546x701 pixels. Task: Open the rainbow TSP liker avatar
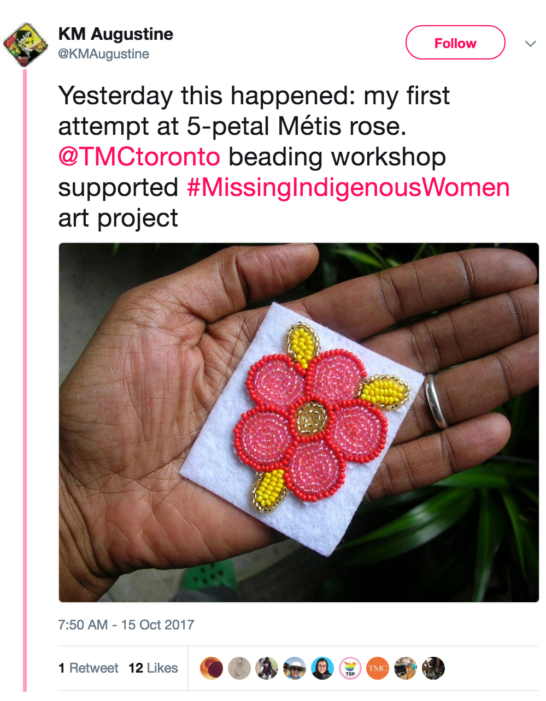click(x=350, y=668)
